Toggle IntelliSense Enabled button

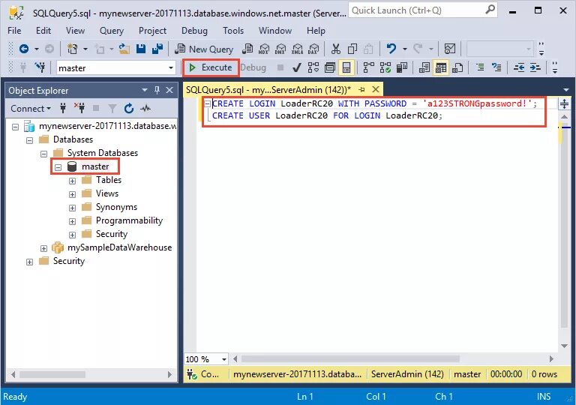pos(346,67)
